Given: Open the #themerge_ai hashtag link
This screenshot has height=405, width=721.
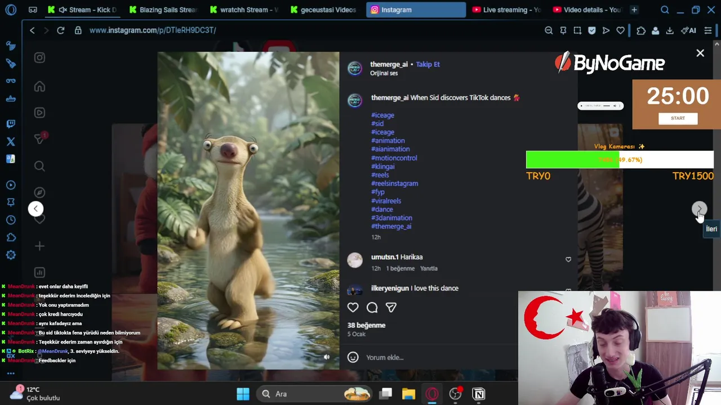Looking at the screenshot, I should click(x=391, y=226).
